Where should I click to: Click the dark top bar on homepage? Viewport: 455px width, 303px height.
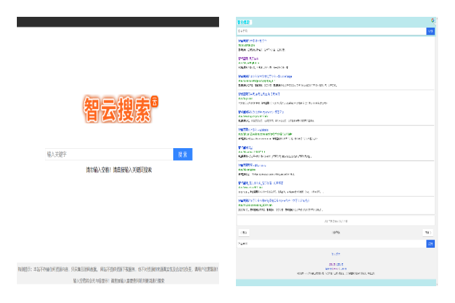click(x=118, y=22)
